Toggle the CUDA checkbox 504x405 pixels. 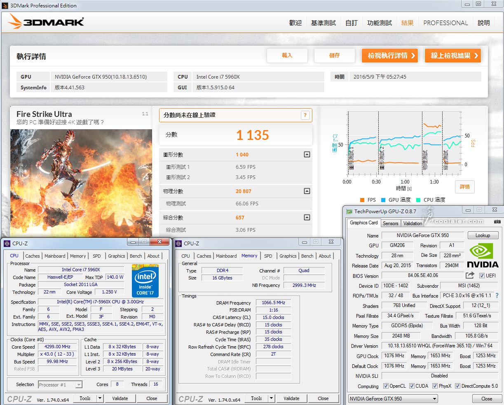(412, 386)
